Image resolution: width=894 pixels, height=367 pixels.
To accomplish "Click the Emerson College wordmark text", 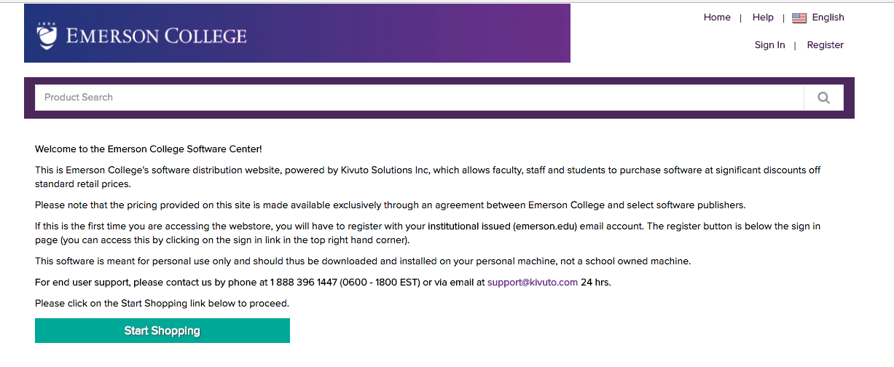I will coord(156,36).
